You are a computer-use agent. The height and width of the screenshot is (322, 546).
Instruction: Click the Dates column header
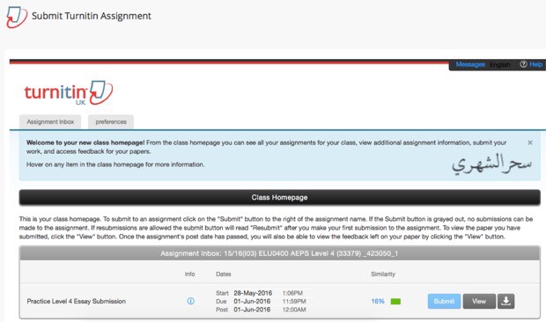coord(223,274)
